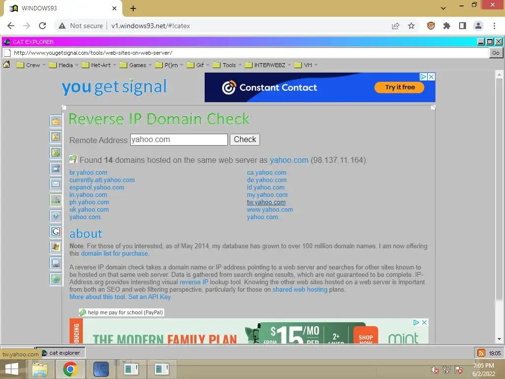Click the Chrome extensions puzzle icon
Screen dimensions: 505x379
click(446, 26)
